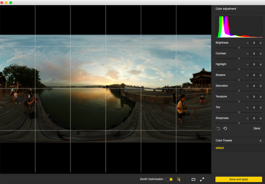Screen dimensions: 265x184
Task: Select the default color preset
Action: 219,148
